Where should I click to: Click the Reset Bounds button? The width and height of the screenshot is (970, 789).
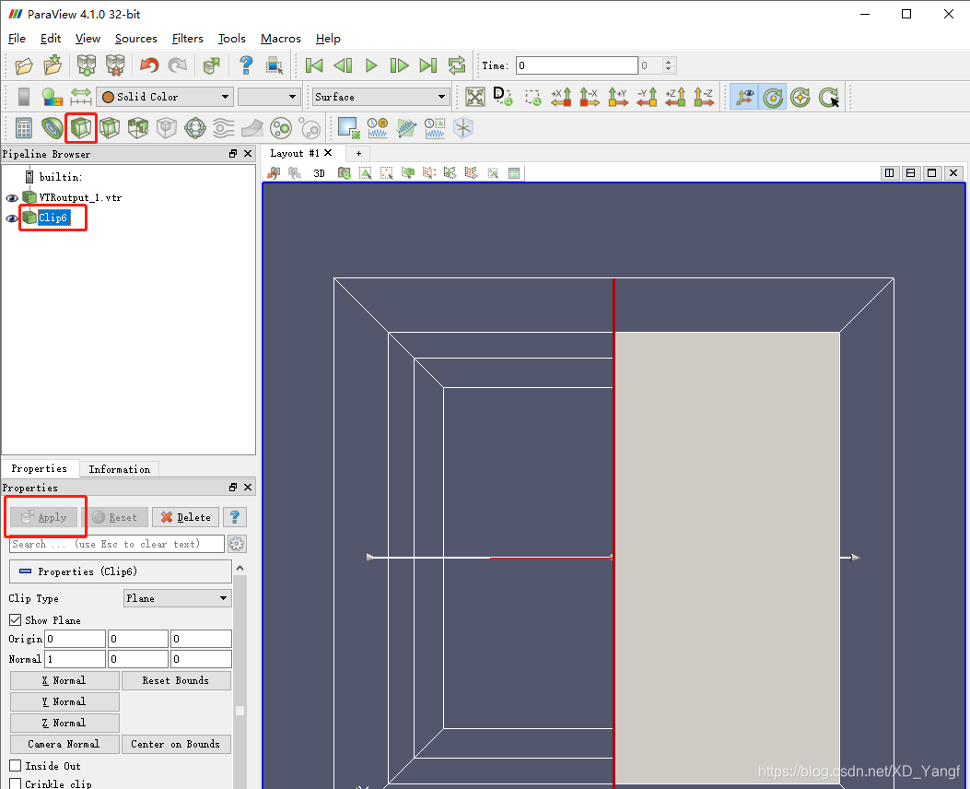point(176,681)
